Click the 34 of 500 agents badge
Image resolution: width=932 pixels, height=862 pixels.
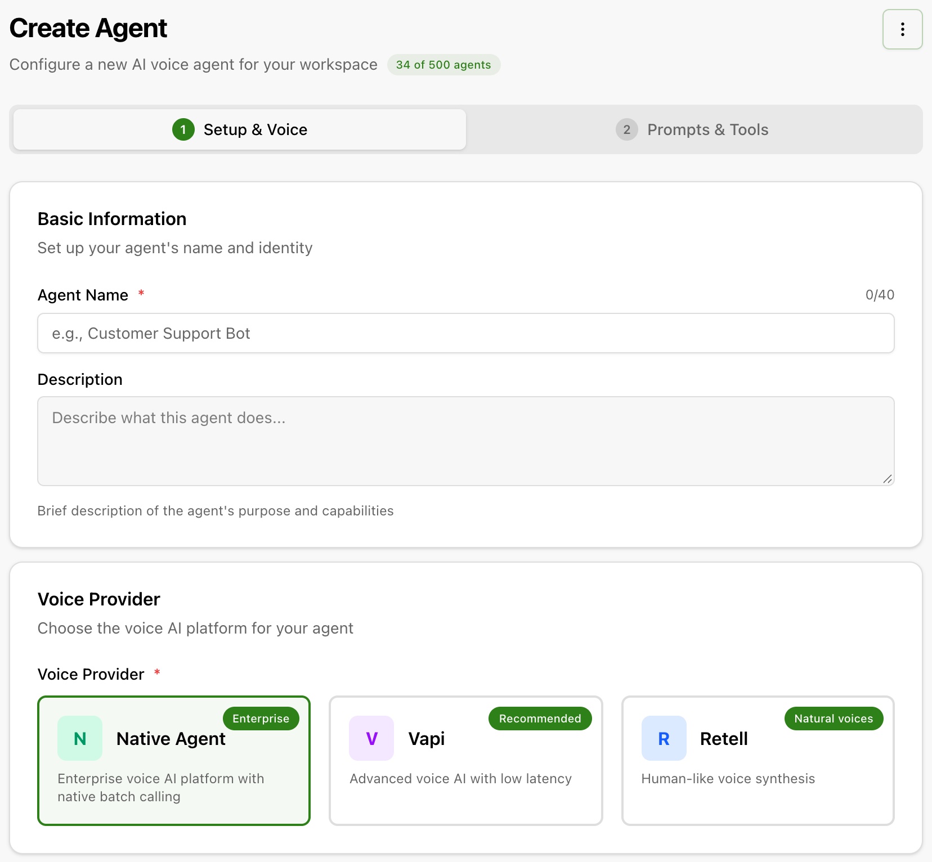(x=443, y=65)
